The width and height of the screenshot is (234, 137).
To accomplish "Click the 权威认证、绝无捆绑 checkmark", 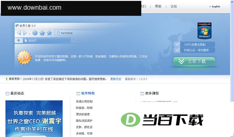I will point(177,50).
